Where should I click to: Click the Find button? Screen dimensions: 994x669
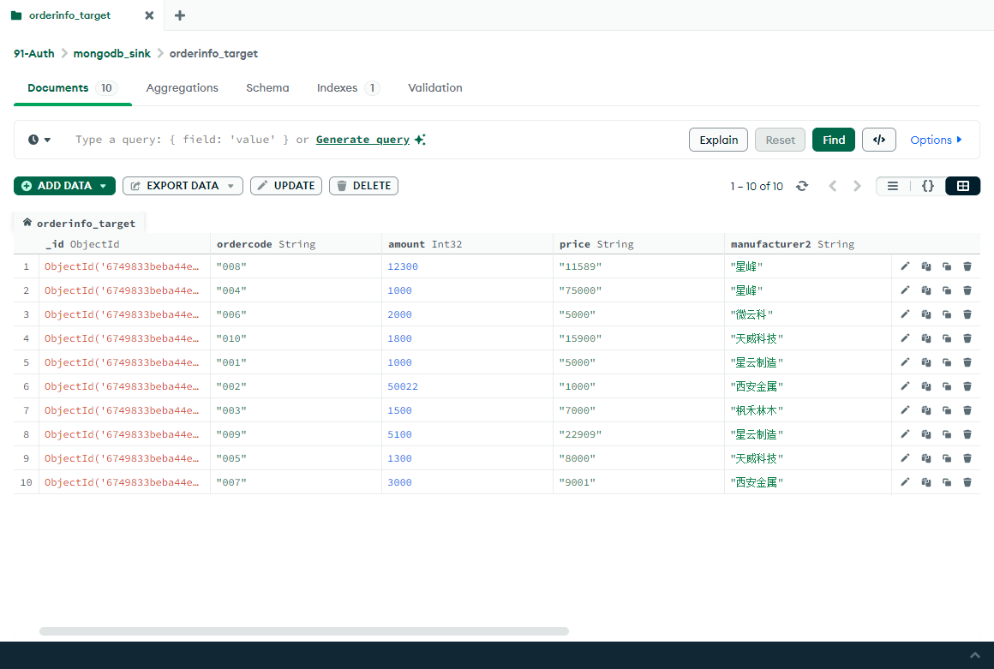[x=833, y=140]
